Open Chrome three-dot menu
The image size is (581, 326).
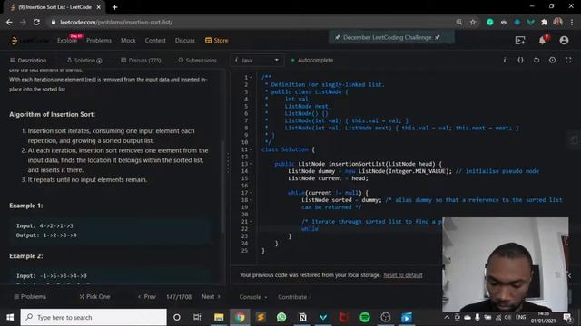coord(572,22)
